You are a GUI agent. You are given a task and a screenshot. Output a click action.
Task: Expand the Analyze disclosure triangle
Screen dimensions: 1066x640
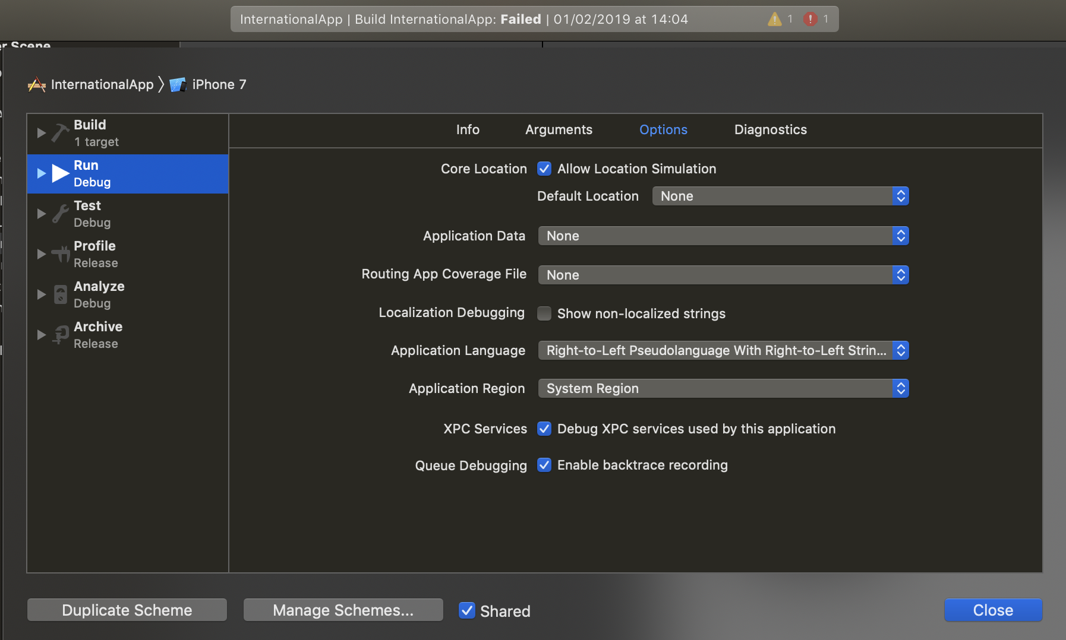(x=42, y=294)
